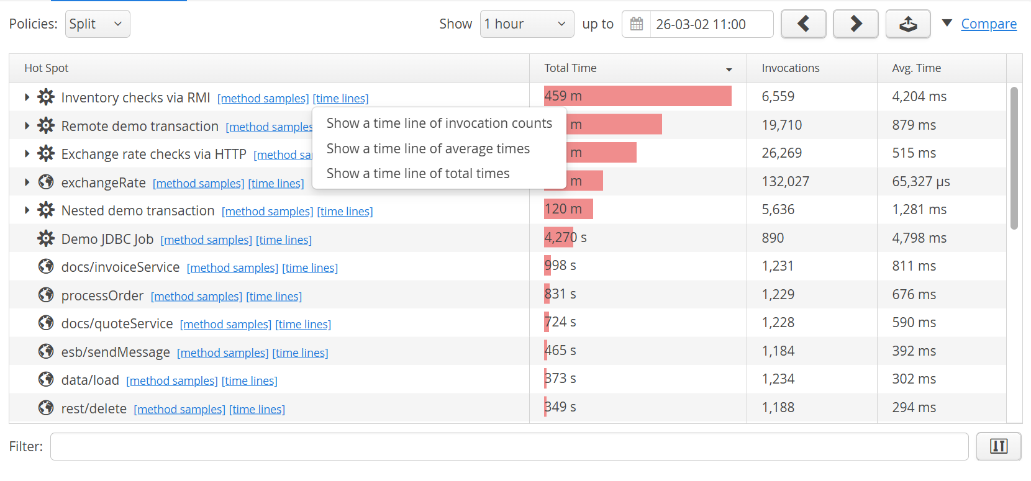Click the globe icon next to data/load

tap(46, 380)
